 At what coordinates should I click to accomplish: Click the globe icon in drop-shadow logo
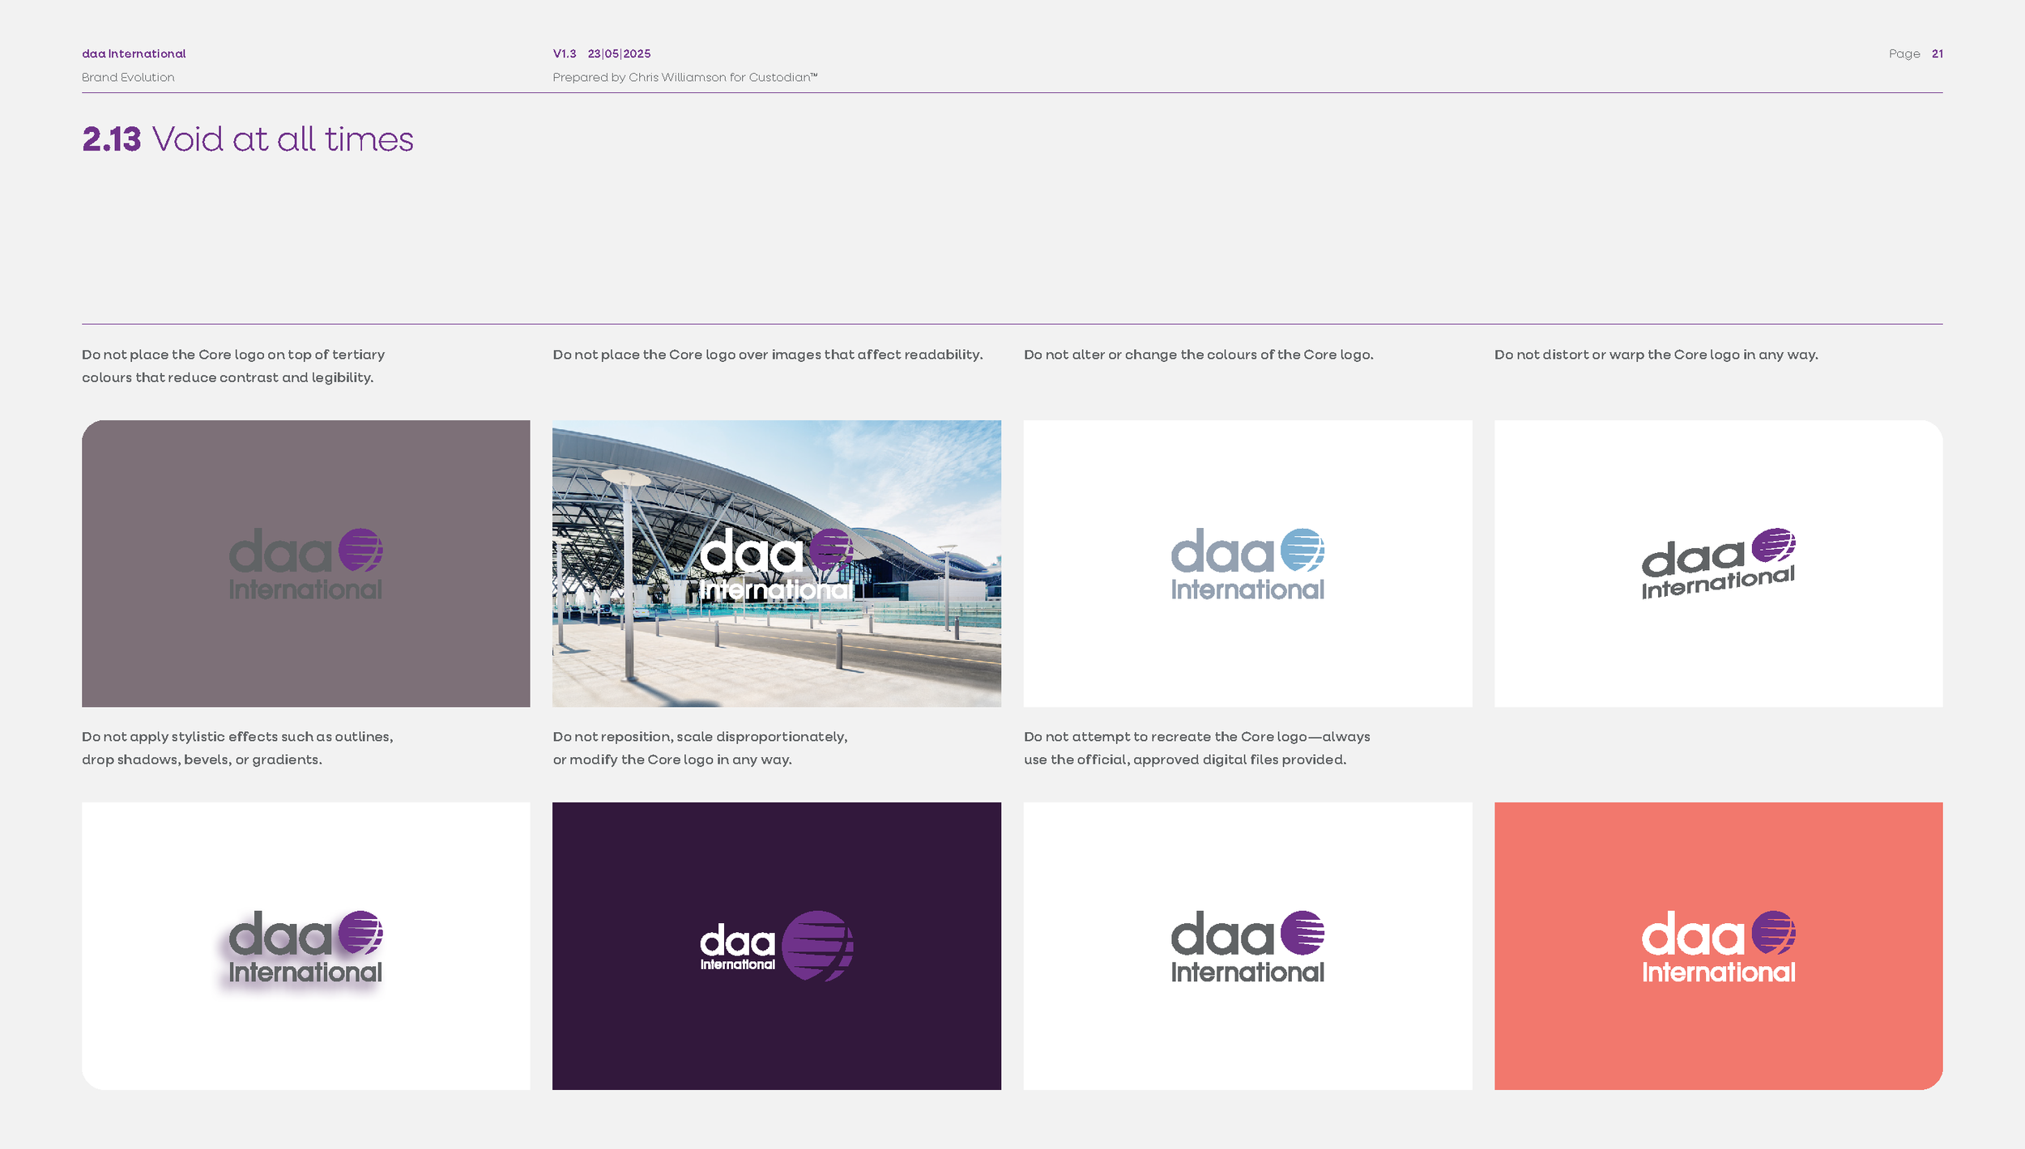pyautogui.click(x=360, y=933)
